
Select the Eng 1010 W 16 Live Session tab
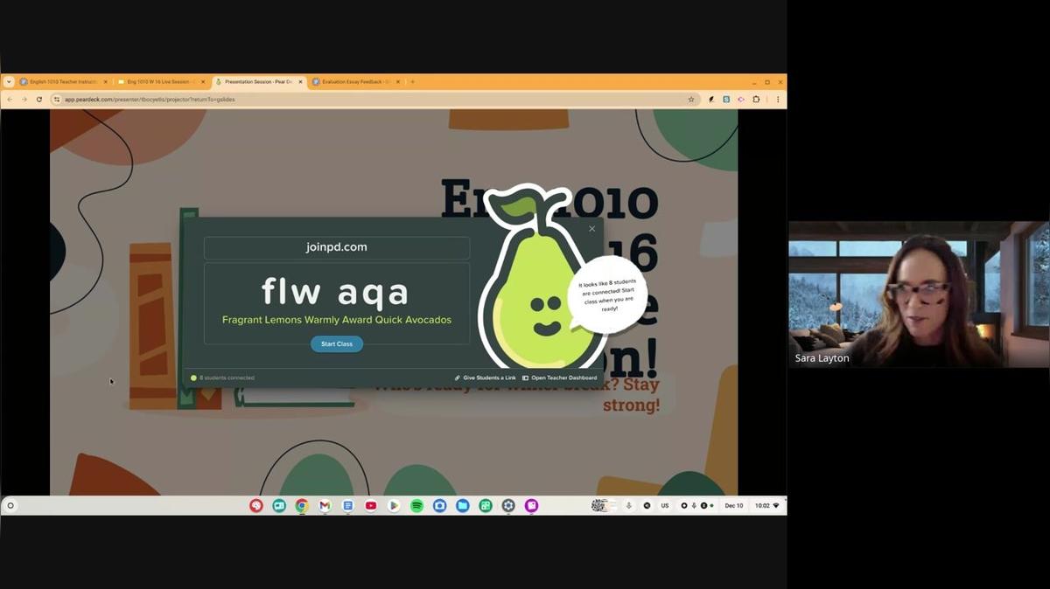158,82
